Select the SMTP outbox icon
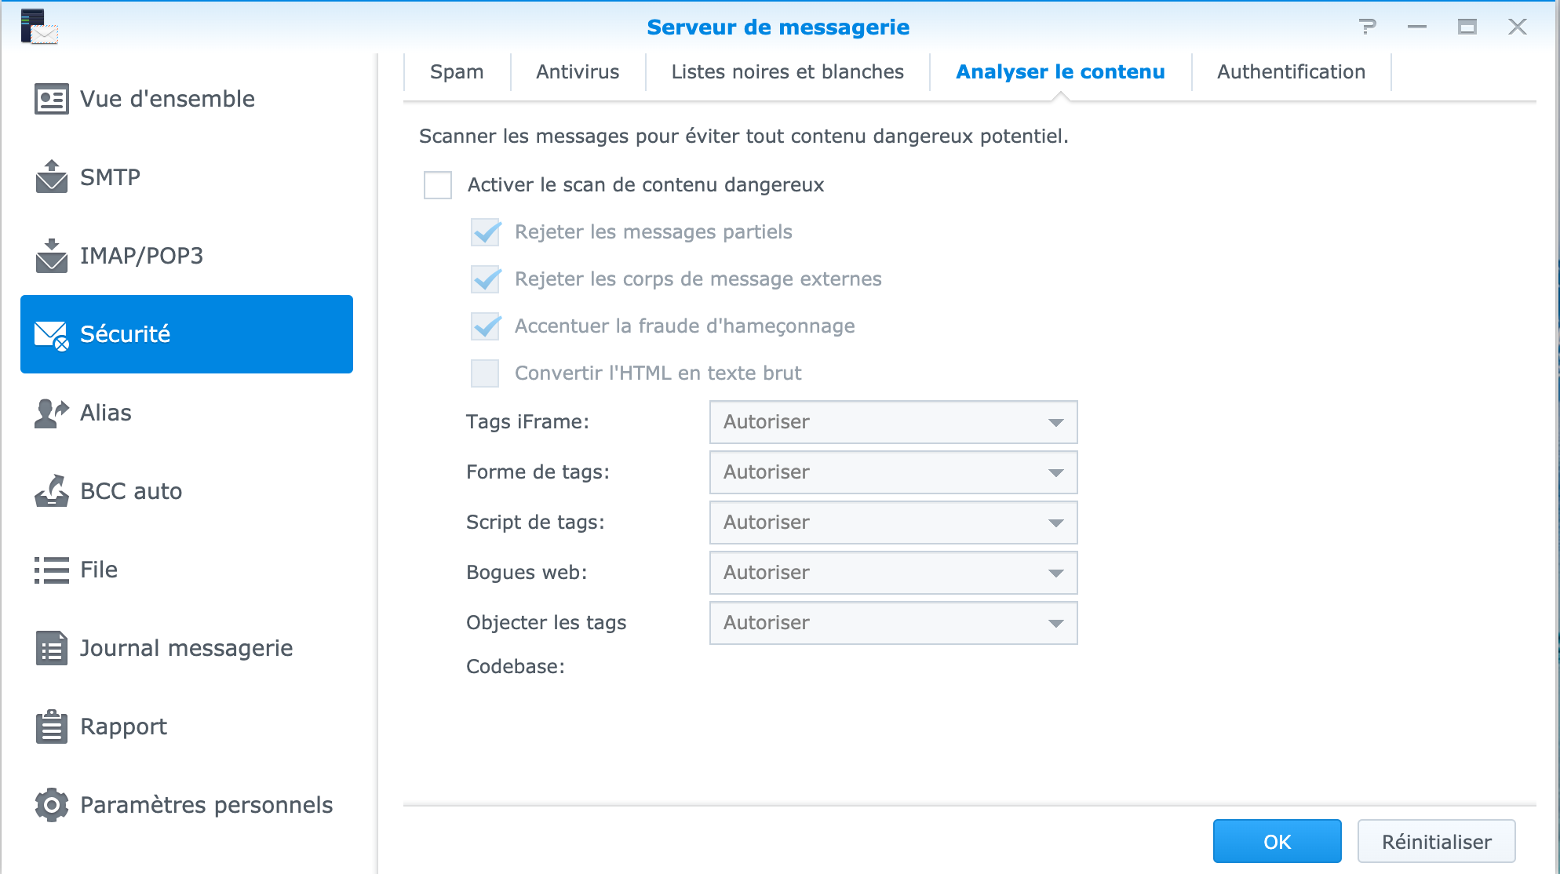 [52, 177]
